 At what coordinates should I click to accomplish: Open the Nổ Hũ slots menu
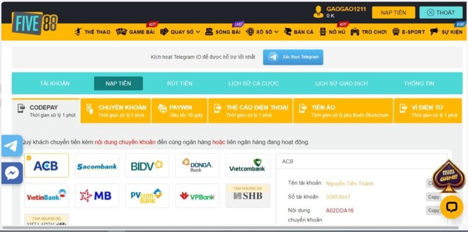332,32
